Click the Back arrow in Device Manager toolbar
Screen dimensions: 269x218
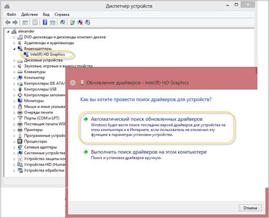click(8, 23)
